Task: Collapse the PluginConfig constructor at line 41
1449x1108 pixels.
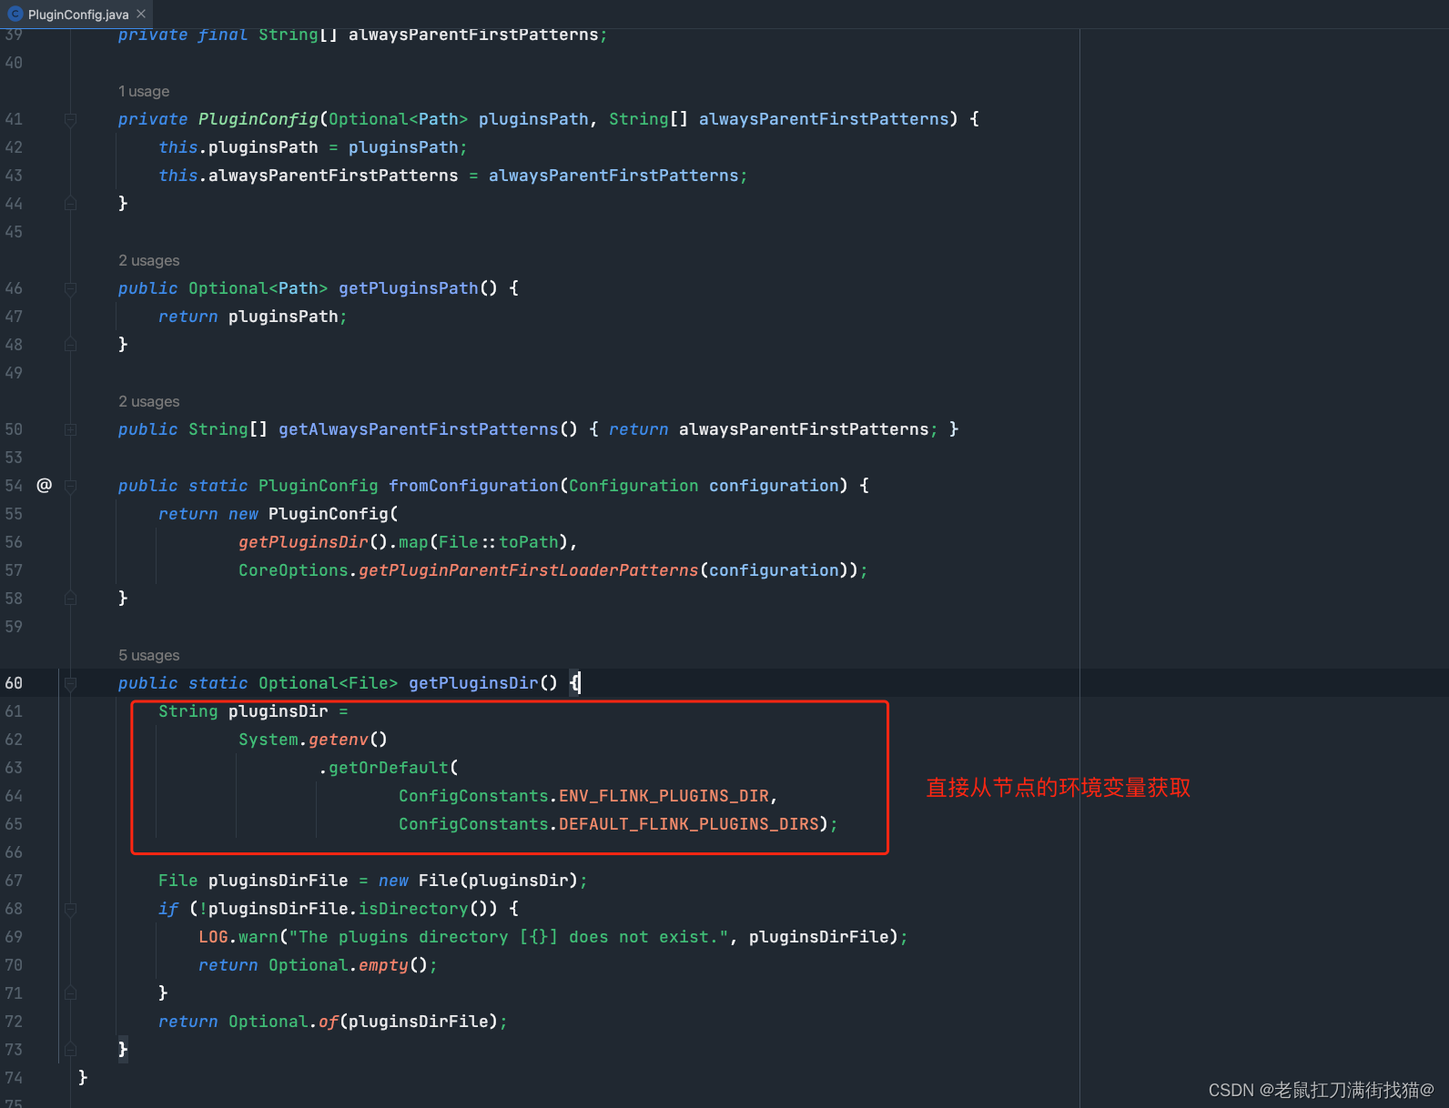Action: pos(70,119)
